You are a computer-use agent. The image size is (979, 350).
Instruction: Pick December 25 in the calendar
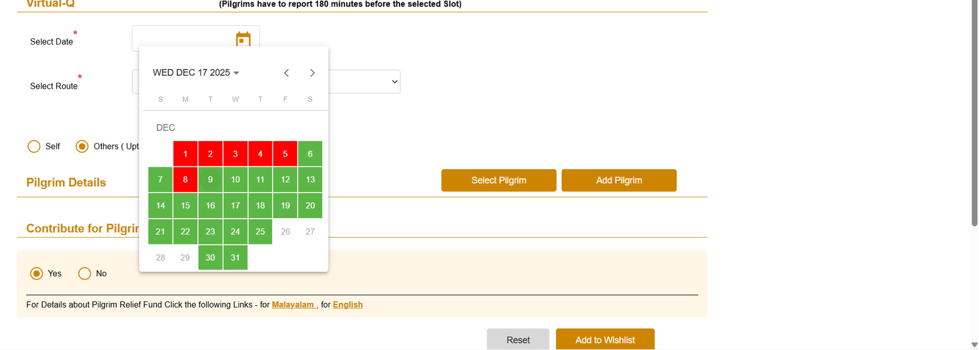pos(260,232)
